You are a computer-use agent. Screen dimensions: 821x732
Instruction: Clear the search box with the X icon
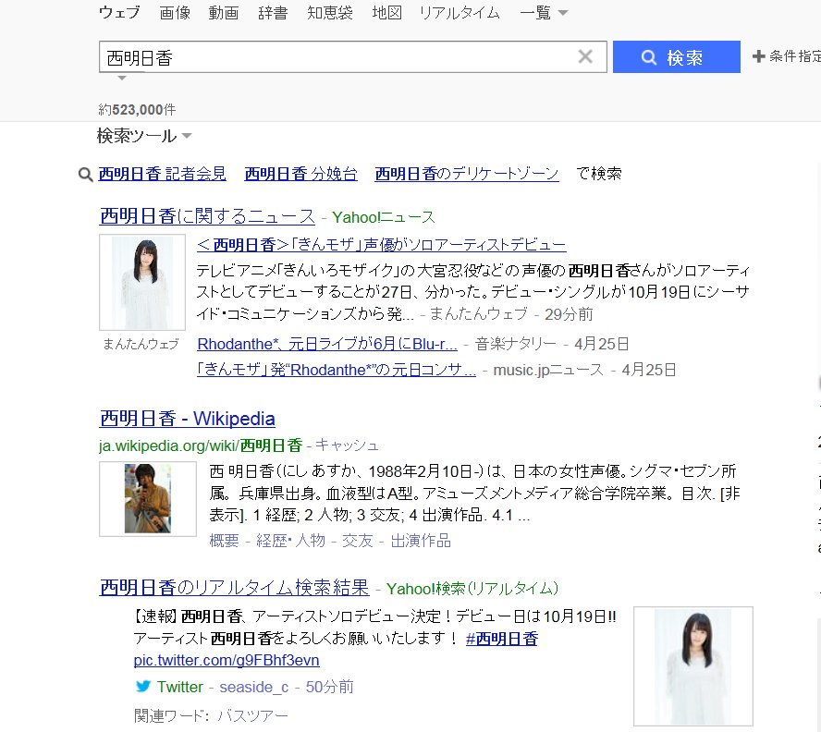click(585, 56)
